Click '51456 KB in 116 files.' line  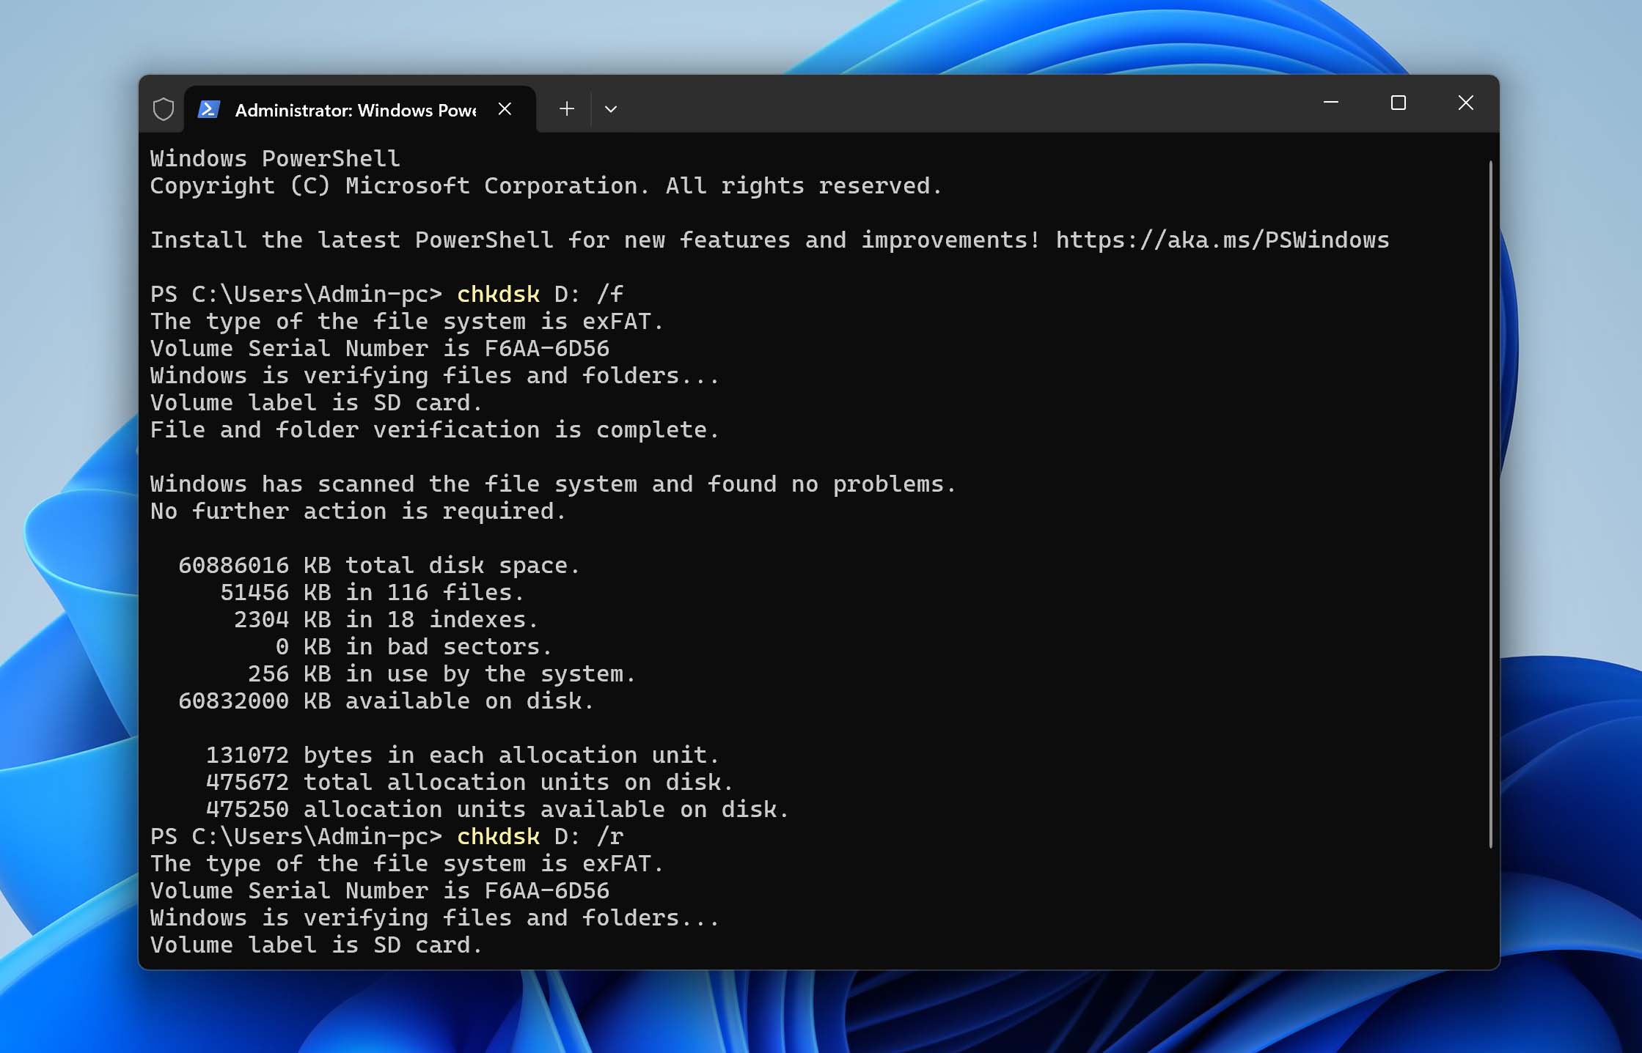[372, 592]
